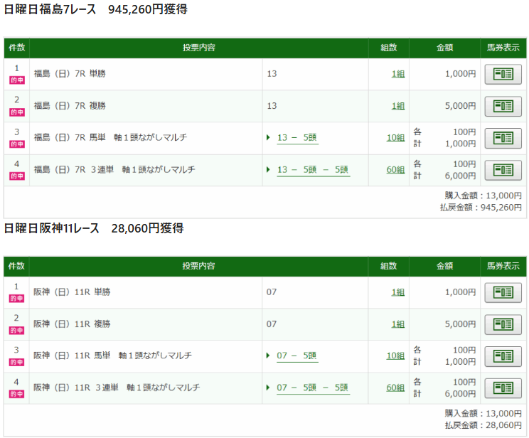Click 投票内容 header in Fukushima table
The image size is (529, 438).
(199, 48)
